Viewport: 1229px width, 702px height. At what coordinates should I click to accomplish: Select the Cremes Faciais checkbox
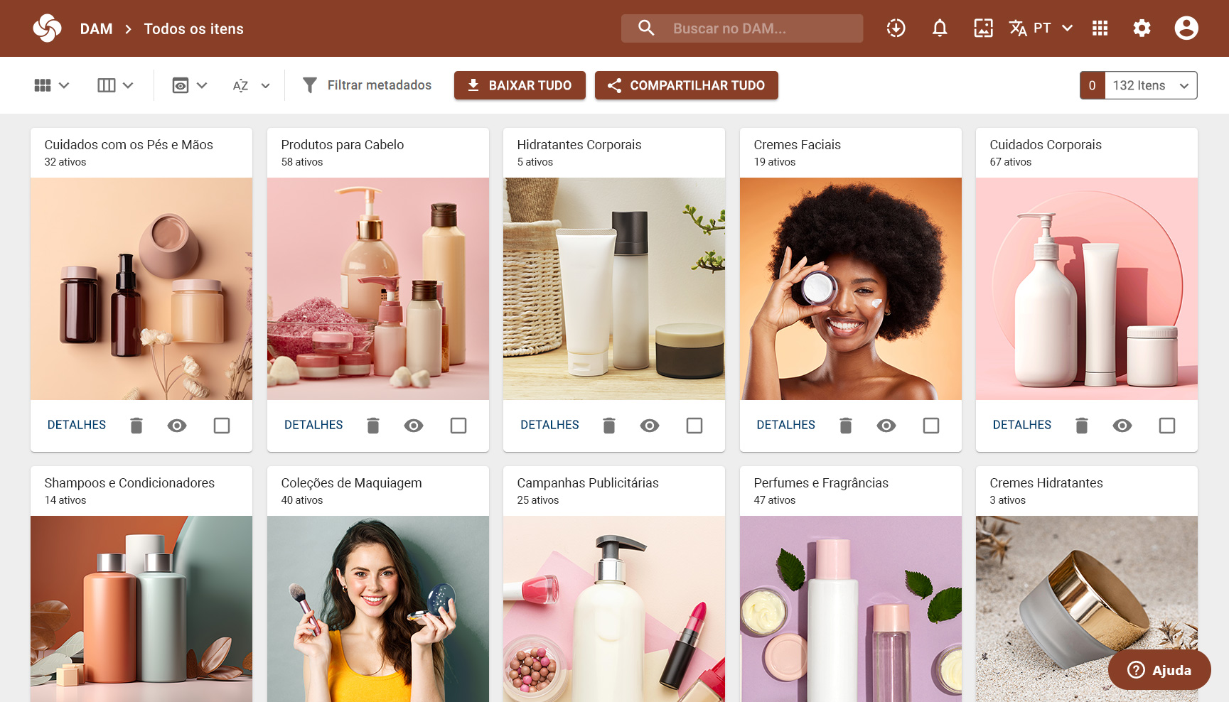pos(931,426)
